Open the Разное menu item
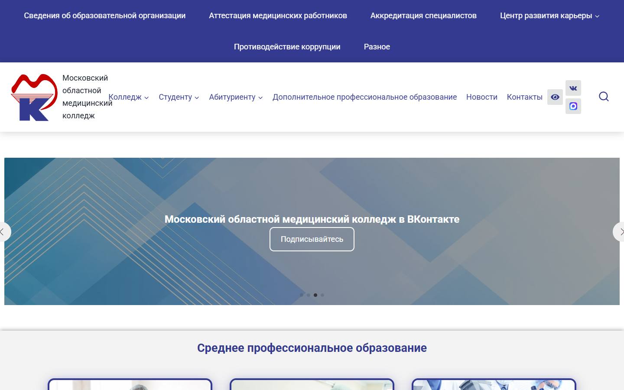The width and height of the screenshot is (624, 390). click(377, 47)
